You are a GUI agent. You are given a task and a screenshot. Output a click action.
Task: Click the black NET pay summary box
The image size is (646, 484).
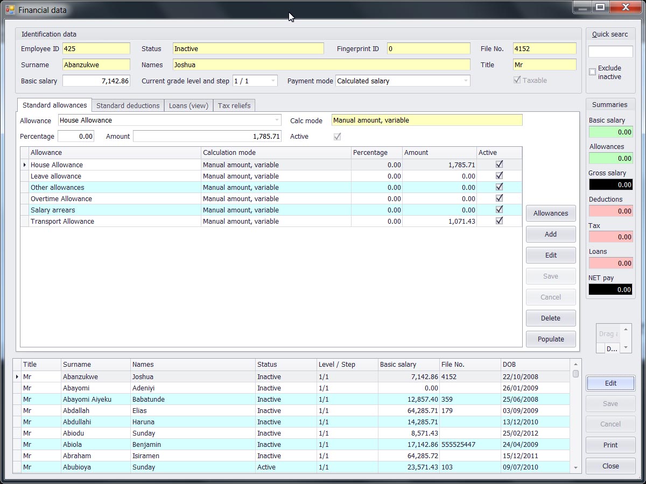coord(610,289)
